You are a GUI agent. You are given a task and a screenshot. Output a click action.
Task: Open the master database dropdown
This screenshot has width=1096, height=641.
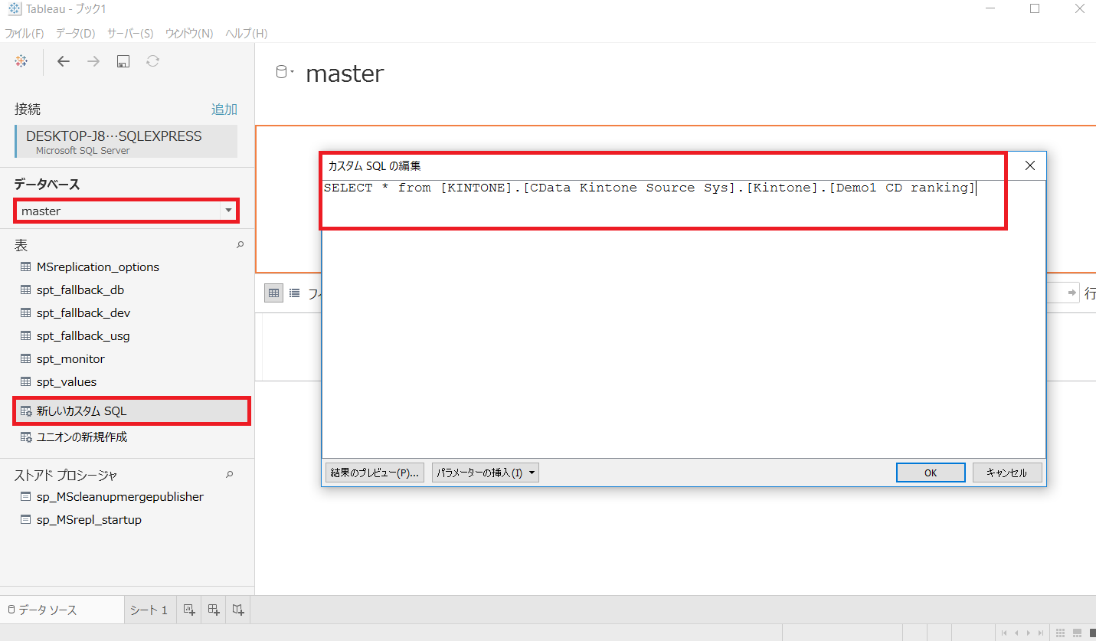click(229, 210)
